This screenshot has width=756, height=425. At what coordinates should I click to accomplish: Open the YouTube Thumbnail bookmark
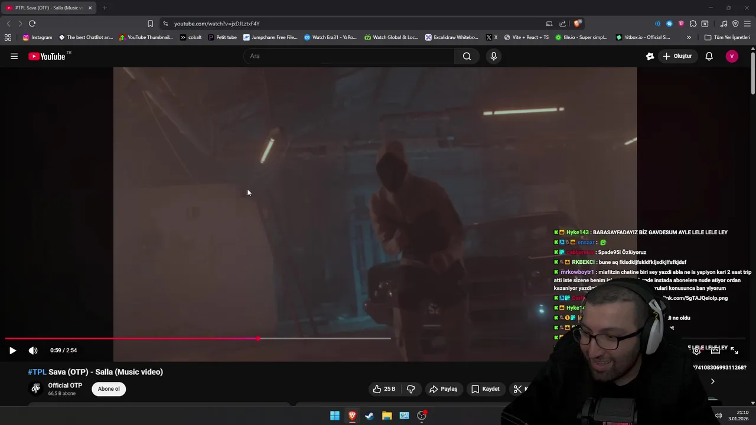(x=146, y=37)
